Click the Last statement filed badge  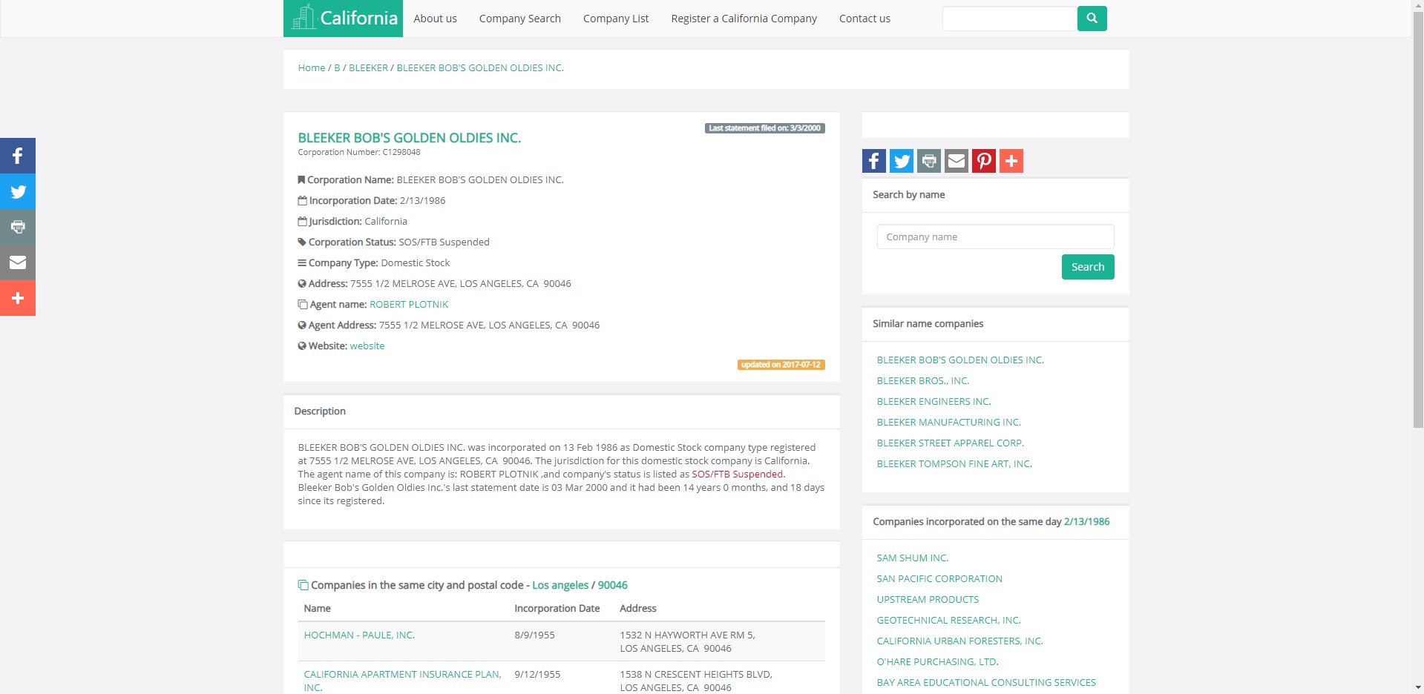coord(765,128)
